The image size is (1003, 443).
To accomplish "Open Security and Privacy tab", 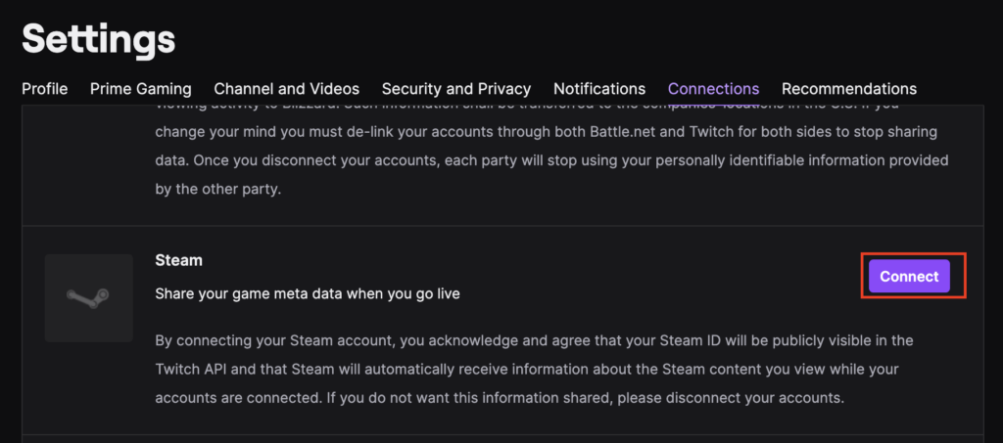I will 456,89.
